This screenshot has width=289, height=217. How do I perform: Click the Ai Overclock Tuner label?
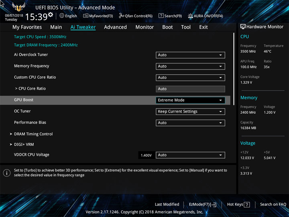pos(31,55)
